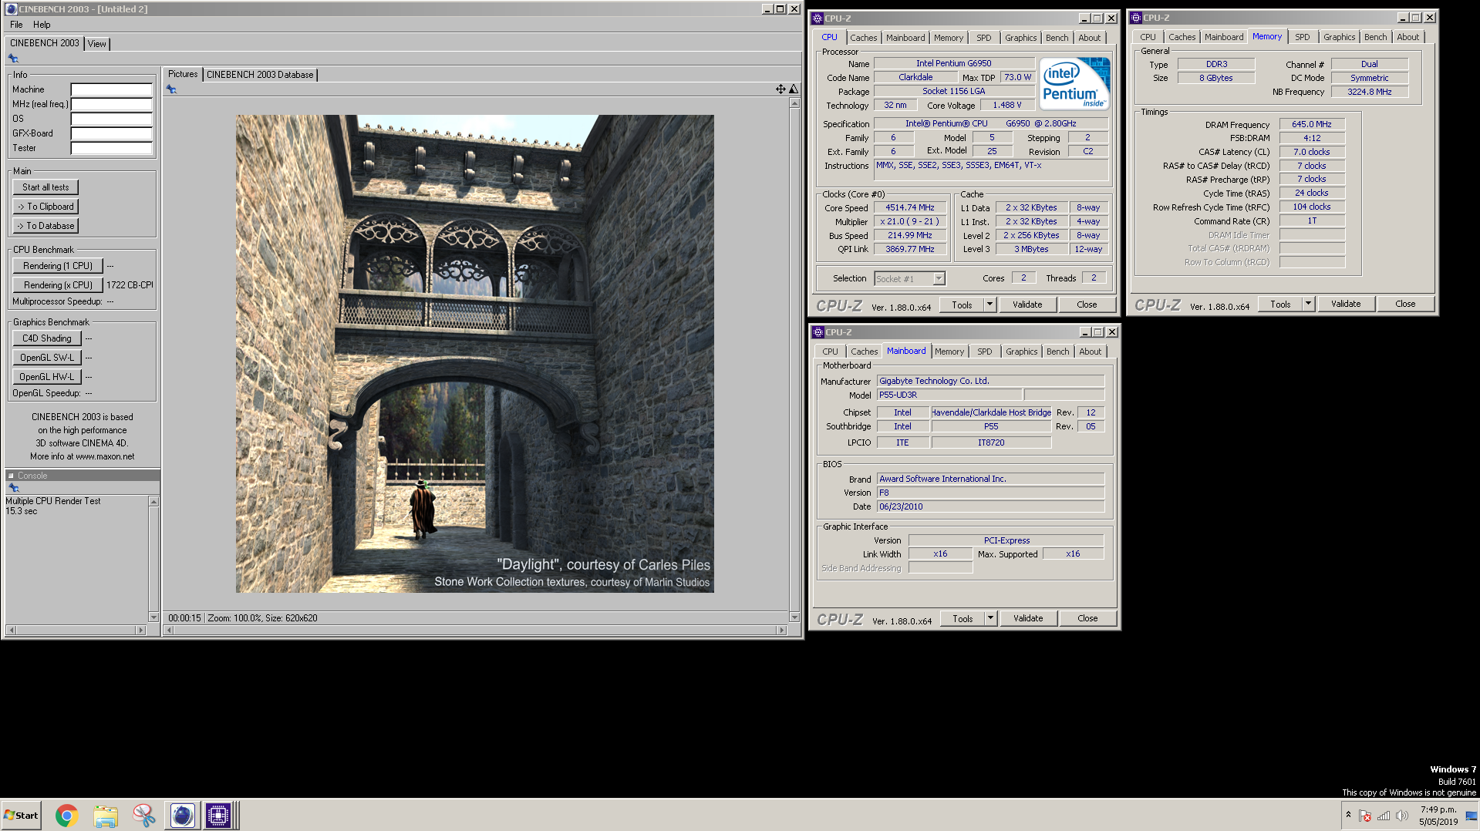This screenshot has height=831, width=1480.
Task: Click the network signal tray icon
Action: point(1384,816)
